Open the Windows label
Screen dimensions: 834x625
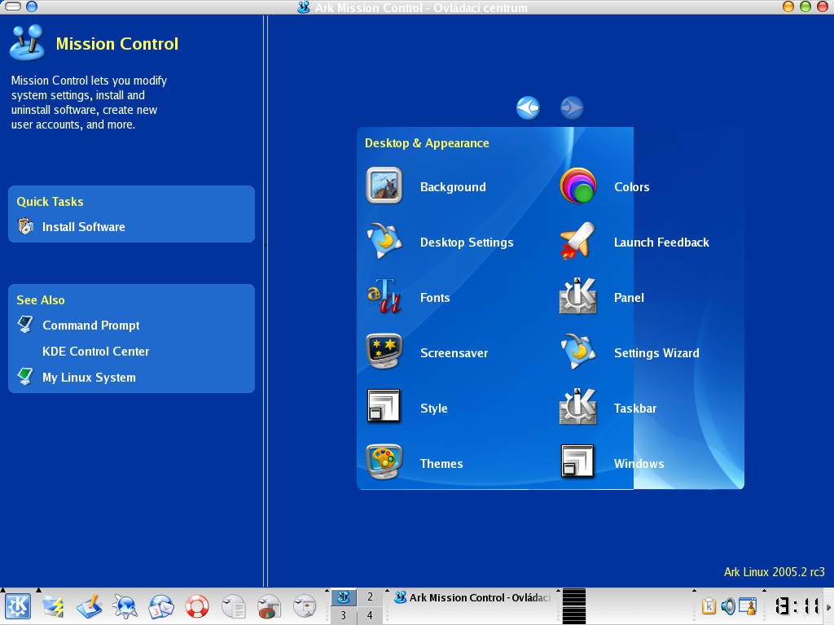[639, 463]
